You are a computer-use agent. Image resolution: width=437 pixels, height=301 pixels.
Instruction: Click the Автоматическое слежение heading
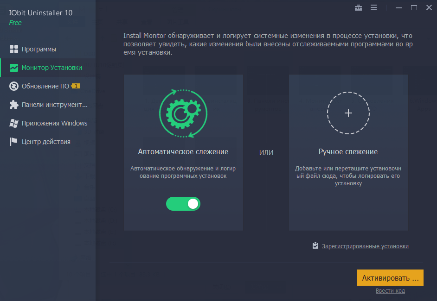pyautogui.click(x=183, y=151)
